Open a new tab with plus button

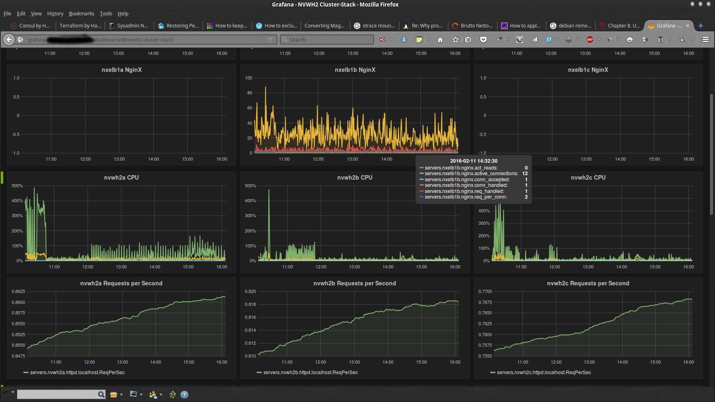coord(701,25)
